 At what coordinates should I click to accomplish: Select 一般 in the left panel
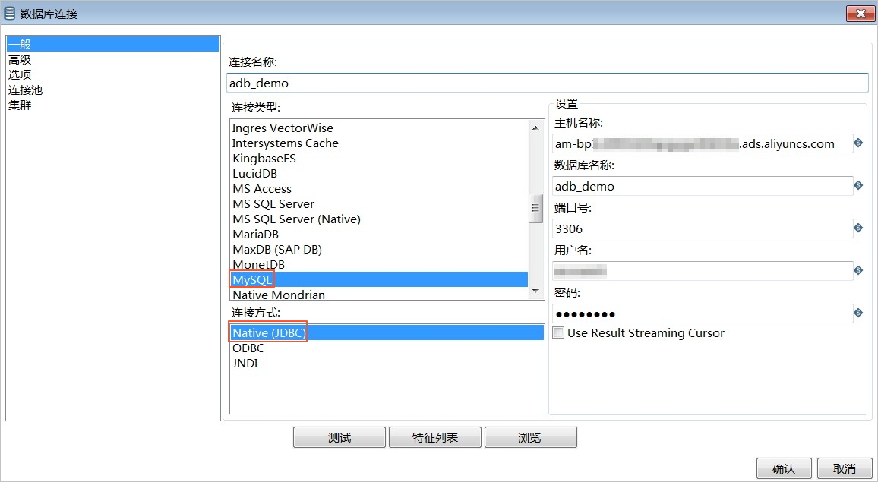click(113, 44)
